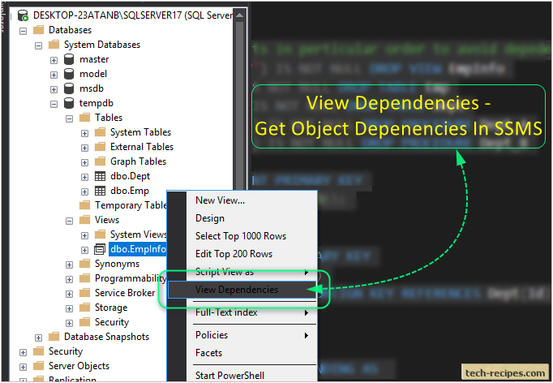The height and width of the screenshot is (383, 553).
Task: Expand the model database node
Action: [54, 75]
